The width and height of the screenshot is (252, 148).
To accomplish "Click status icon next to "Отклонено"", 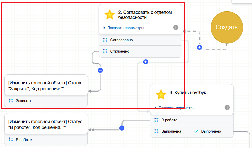I will click(105, 51).
